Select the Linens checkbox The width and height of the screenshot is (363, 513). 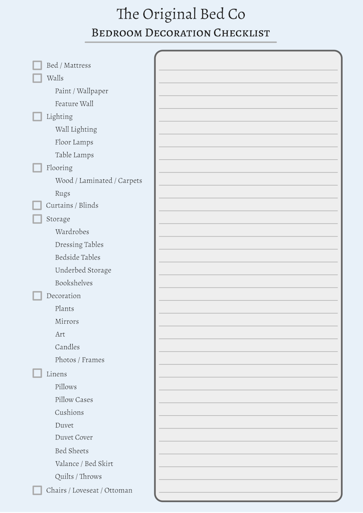(37, 373)
